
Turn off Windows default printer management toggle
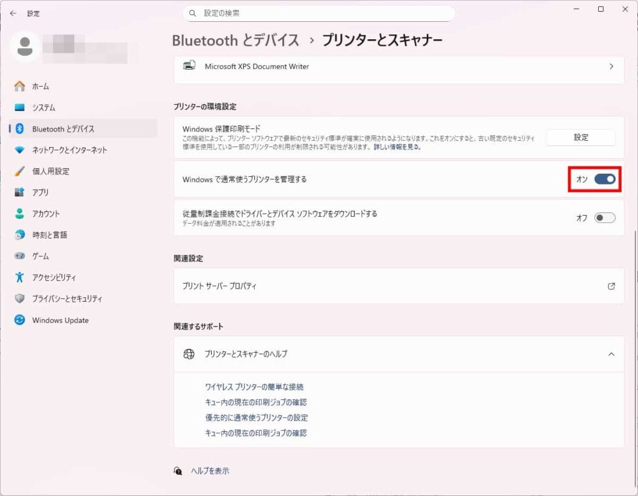(604, 179)
